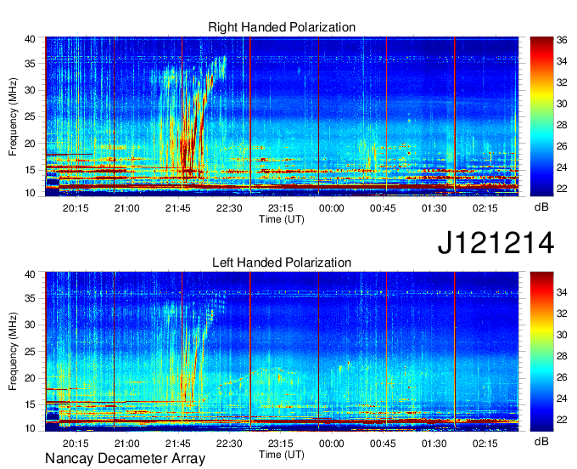
Task: Click the 10 MHz tick on Left Handed frequency axis
Action: click(30, 428)
